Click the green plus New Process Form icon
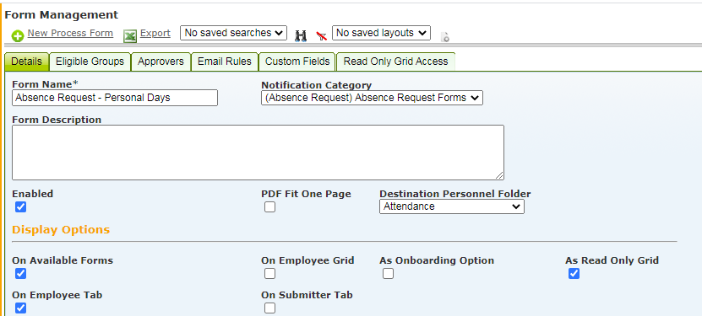Viewport: 702px width, 316px height. pyautogui.click(x=18, y=36)
